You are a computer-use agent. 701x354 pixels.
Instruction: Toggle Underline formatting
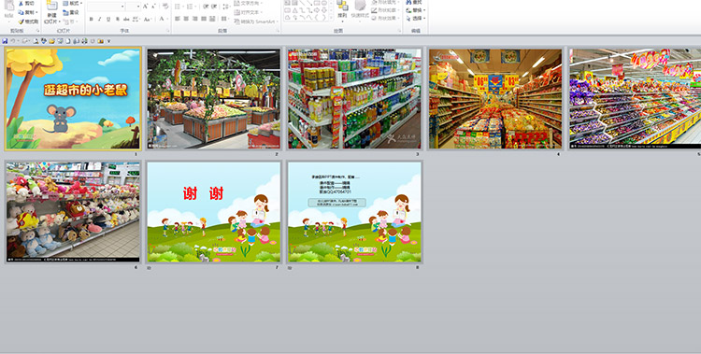point(108,20)
